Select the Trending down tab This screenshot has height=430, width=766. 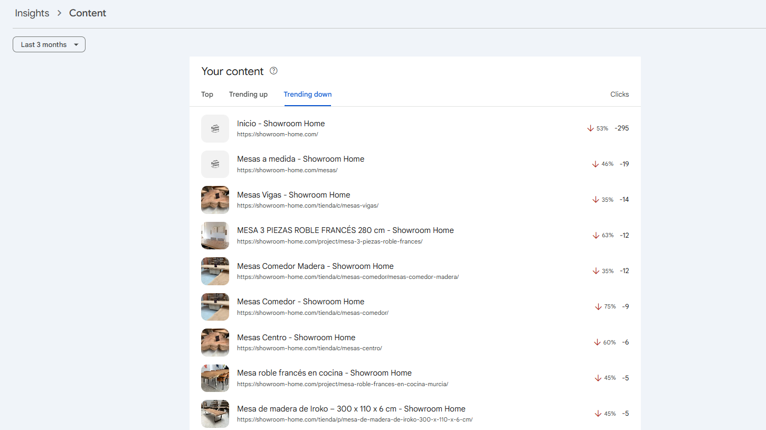[307, 95]
